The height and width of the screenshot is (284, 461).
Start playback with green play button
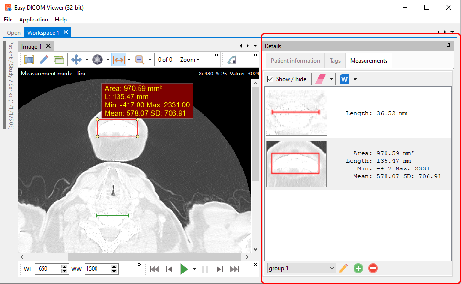[184, 269]
